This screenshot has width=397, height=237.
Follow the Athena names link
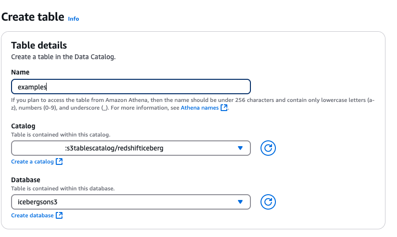pos(199,108)
